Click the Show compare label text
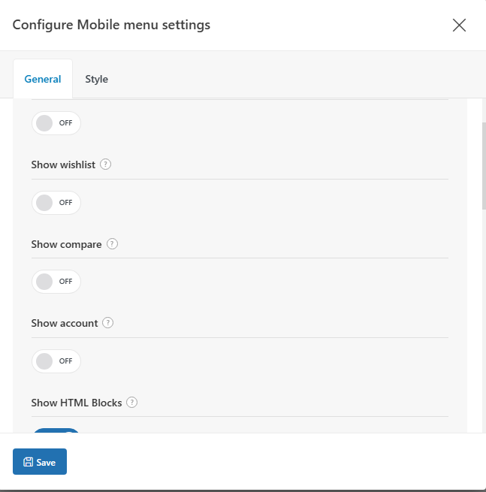This screenshot has height=492, width=486. pos(67,244)
